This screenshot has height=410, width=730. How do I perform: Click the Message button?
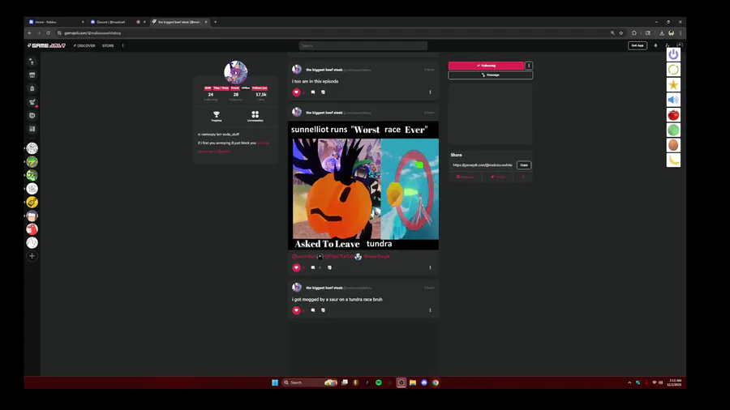pyautogui.click(x=490, y=75)
